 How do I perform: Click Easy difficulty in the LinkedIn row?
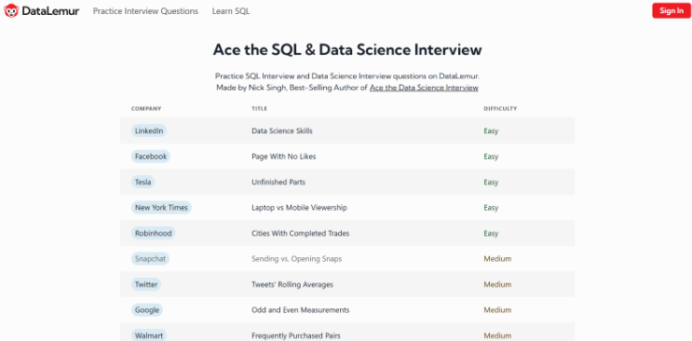pos(491,130)
